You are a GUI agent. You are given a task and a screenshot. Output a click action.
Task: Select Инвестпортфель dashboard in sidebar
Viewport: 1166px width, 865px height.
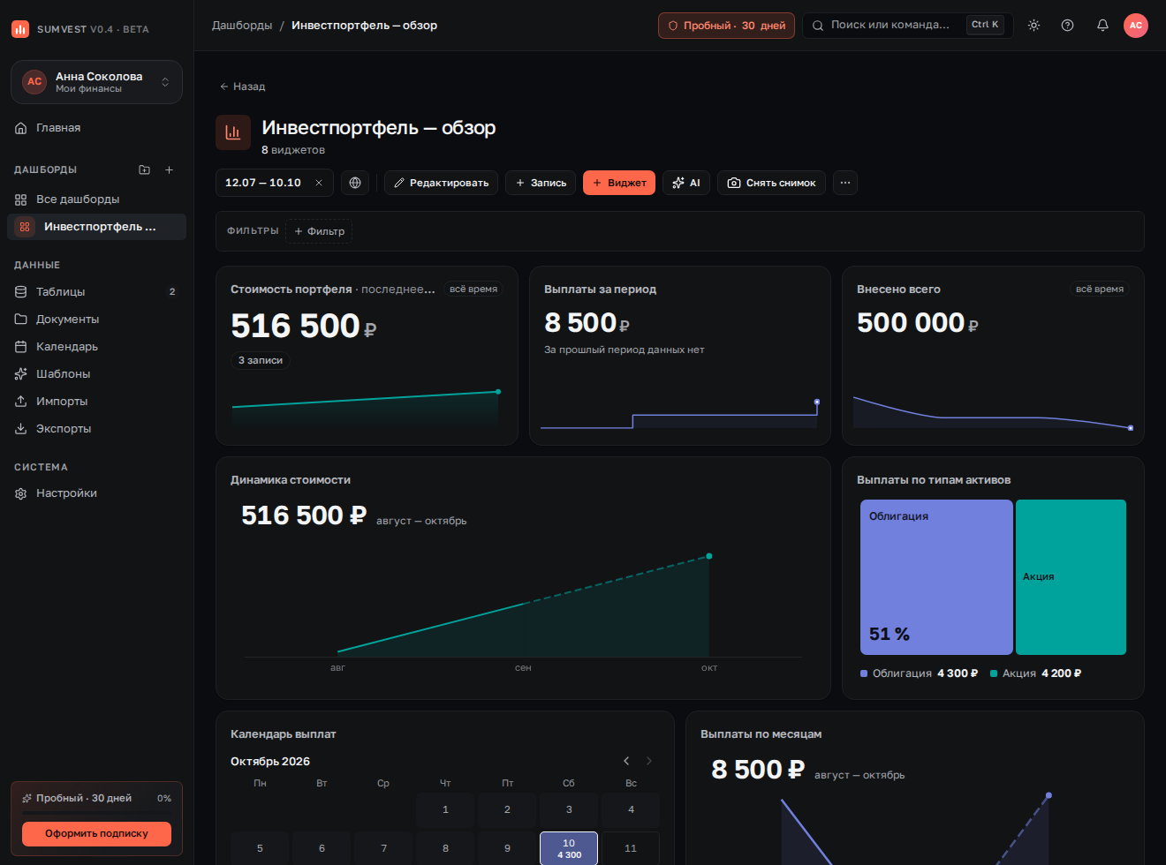point(97,227)
